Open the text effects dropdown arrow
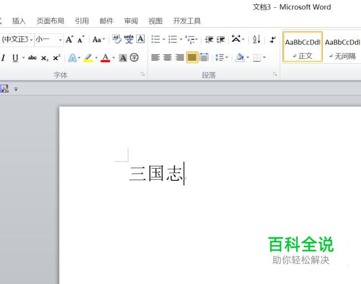 click(x=79, y=58)
